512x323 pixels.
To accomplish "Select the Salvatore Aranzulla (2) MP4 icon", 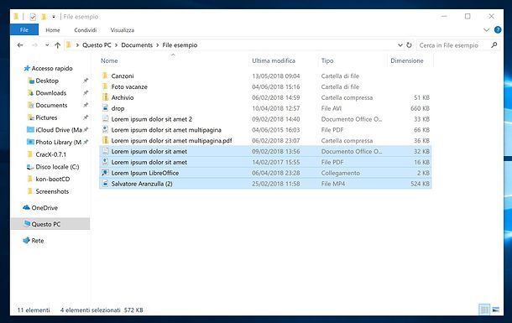I will [x=105, y=184].
